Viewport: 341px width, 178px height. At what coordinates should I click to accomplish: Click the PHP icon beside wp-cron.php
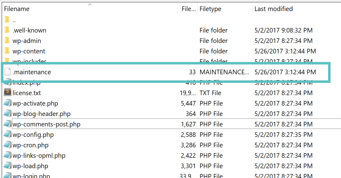click(7, 145)
